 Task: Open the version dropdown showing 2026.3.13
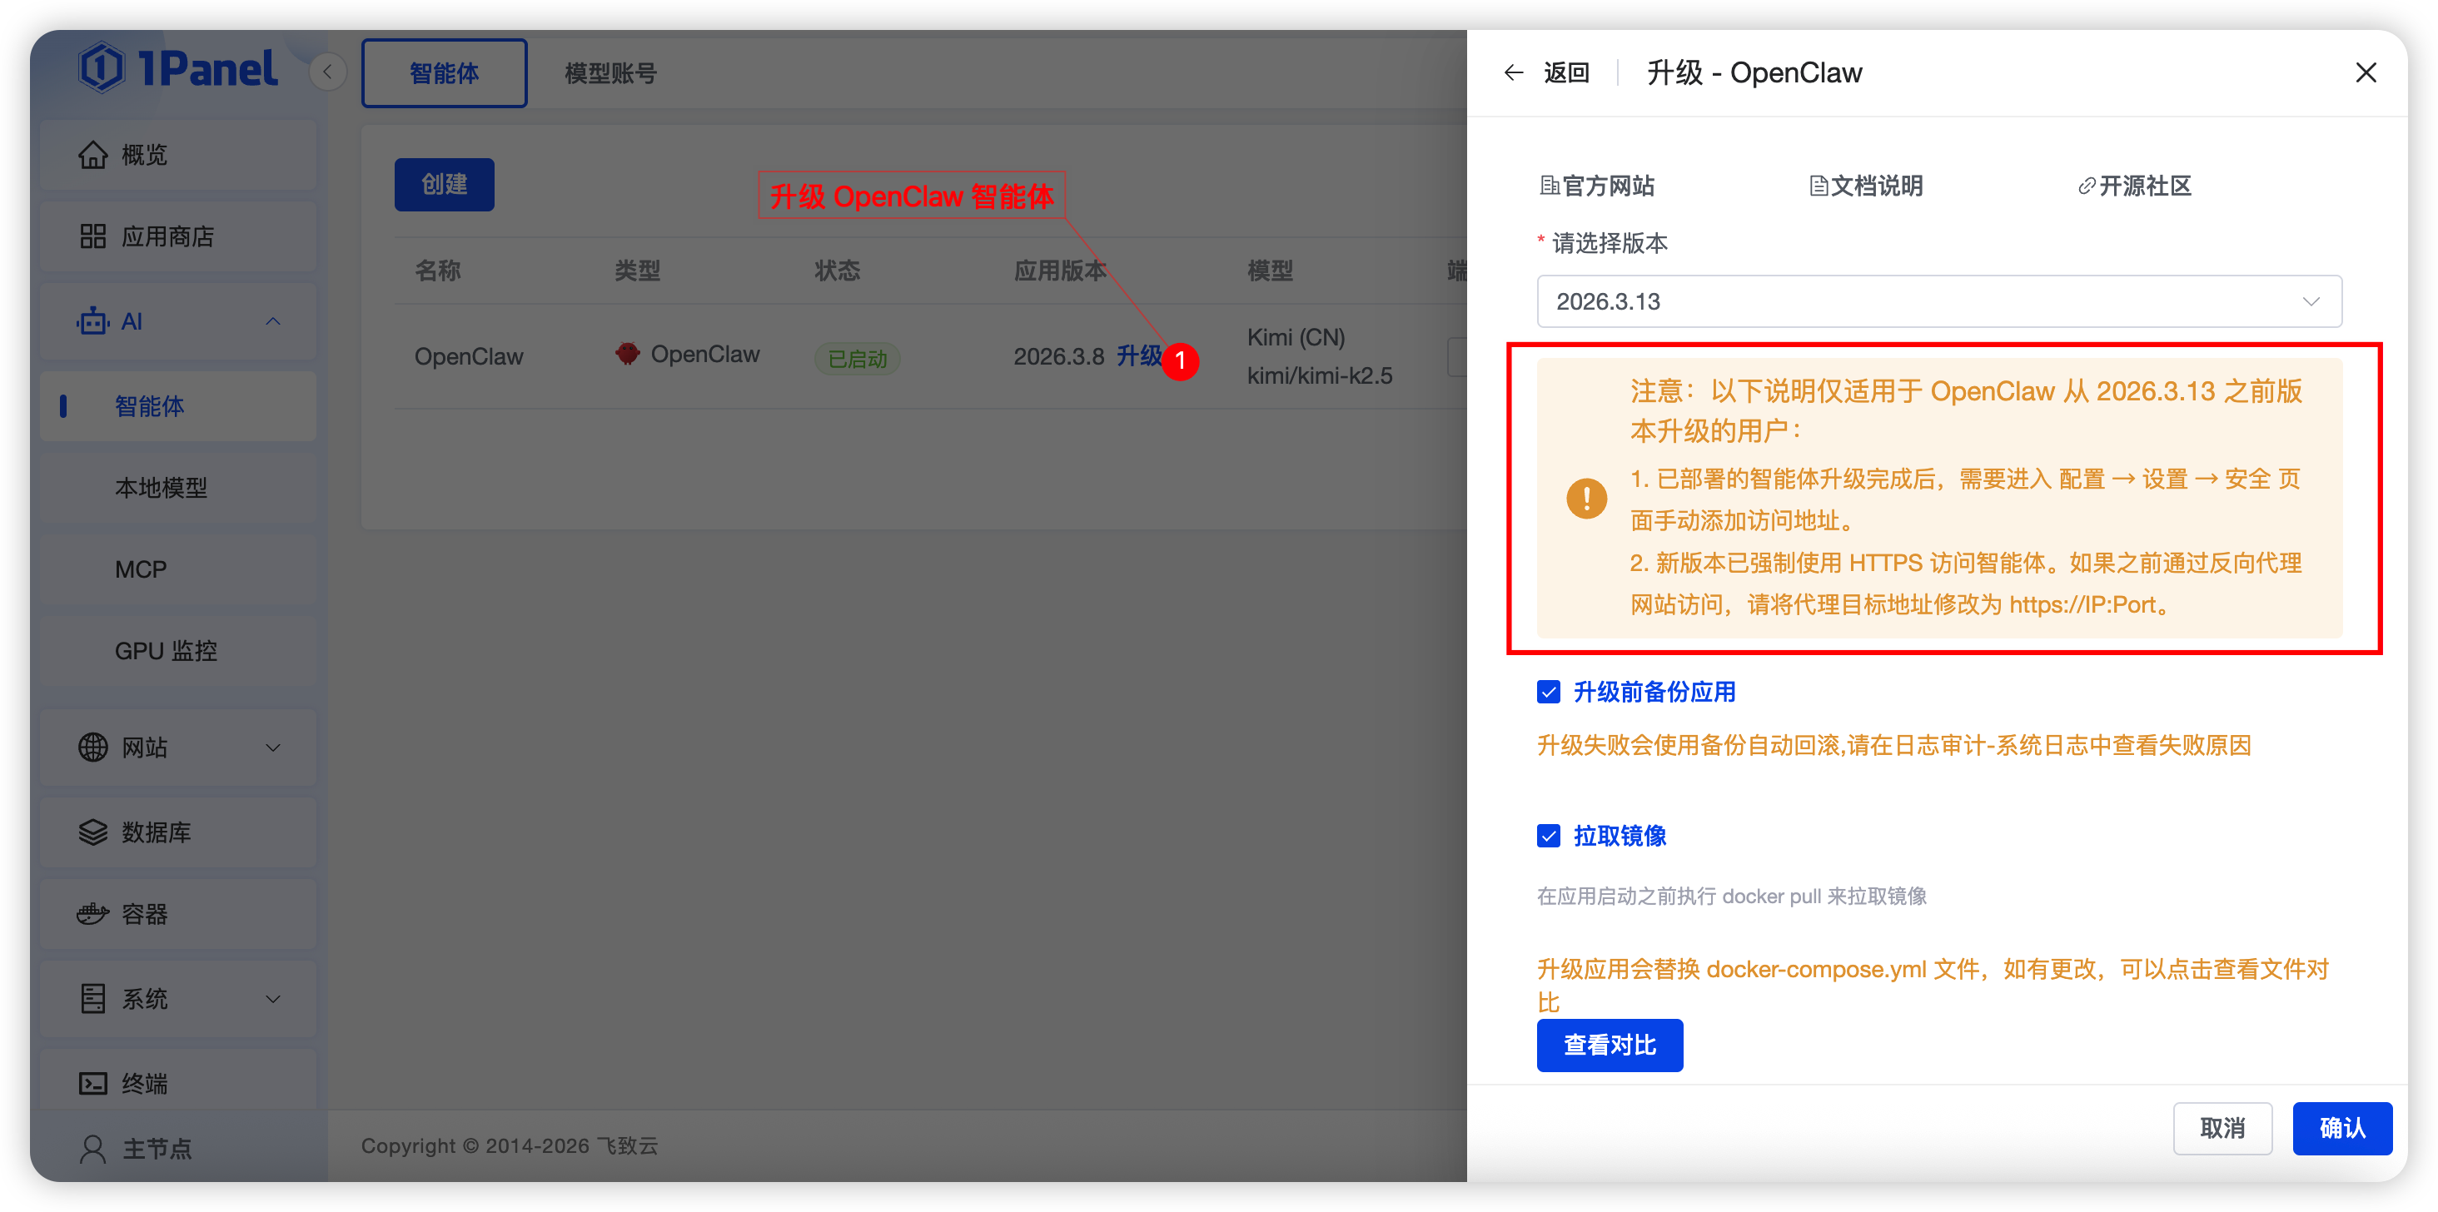click(x=1938, y=302)
